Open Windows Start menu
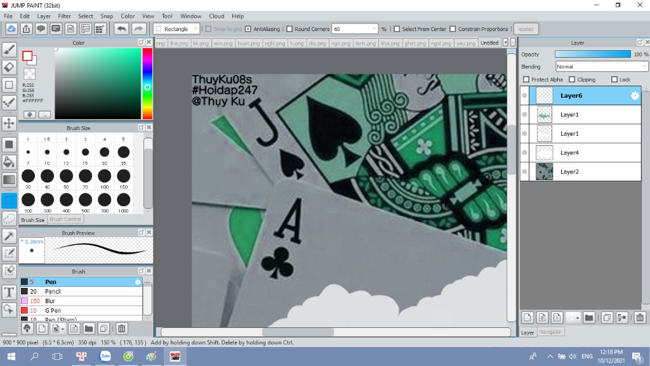 click(x=11, y=356)
